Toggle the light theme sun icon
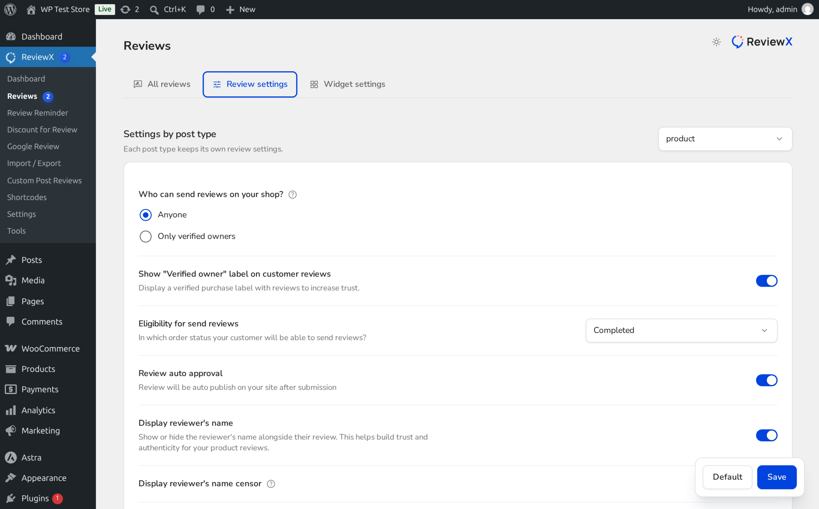 tap(716, 42)
